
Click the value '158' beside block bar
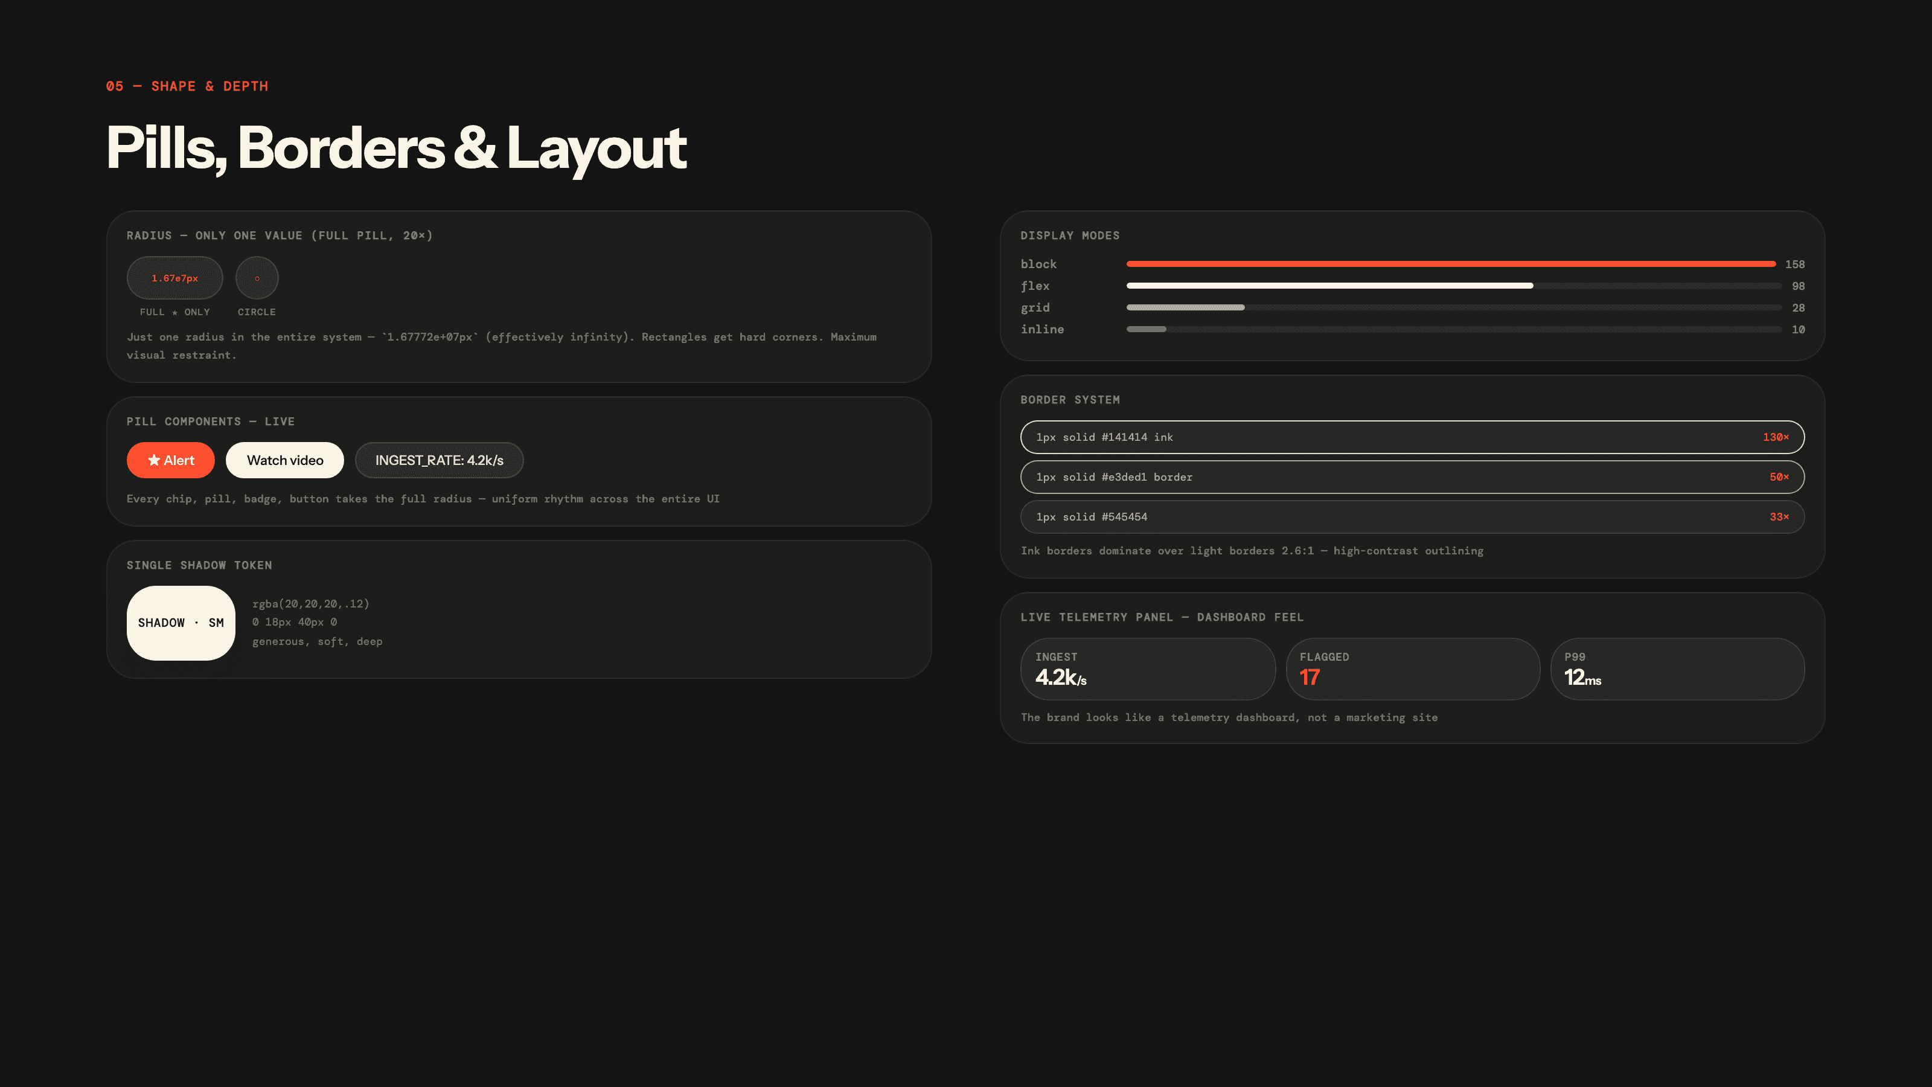click(x=1795, y=264)
